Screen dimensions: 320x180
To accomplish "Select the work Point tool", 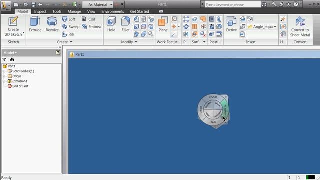I will coord(174,26).
